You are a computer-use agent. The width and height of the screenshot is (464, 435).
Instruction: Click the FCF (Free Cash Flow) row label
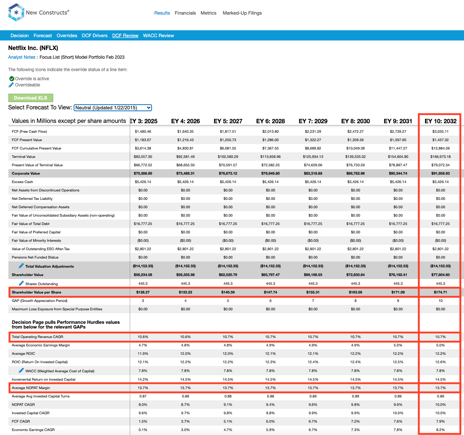coord(29,132)
